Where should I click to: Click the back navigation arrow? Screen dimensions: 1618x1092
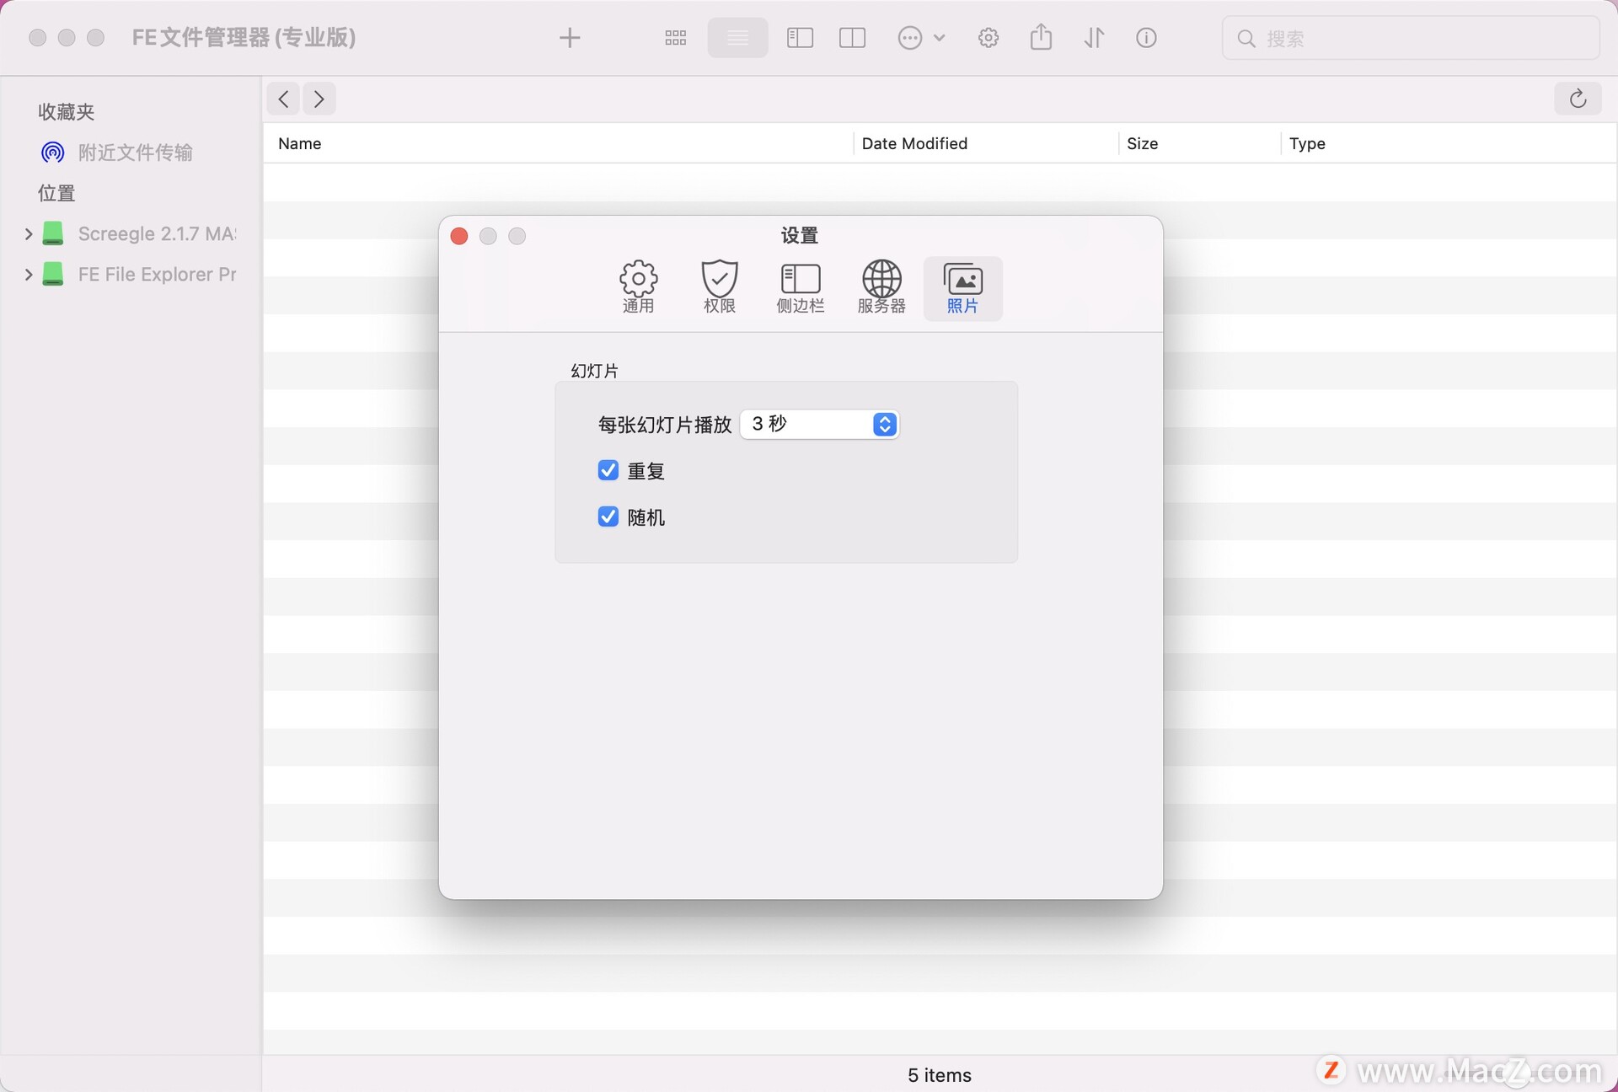point(282,99)
